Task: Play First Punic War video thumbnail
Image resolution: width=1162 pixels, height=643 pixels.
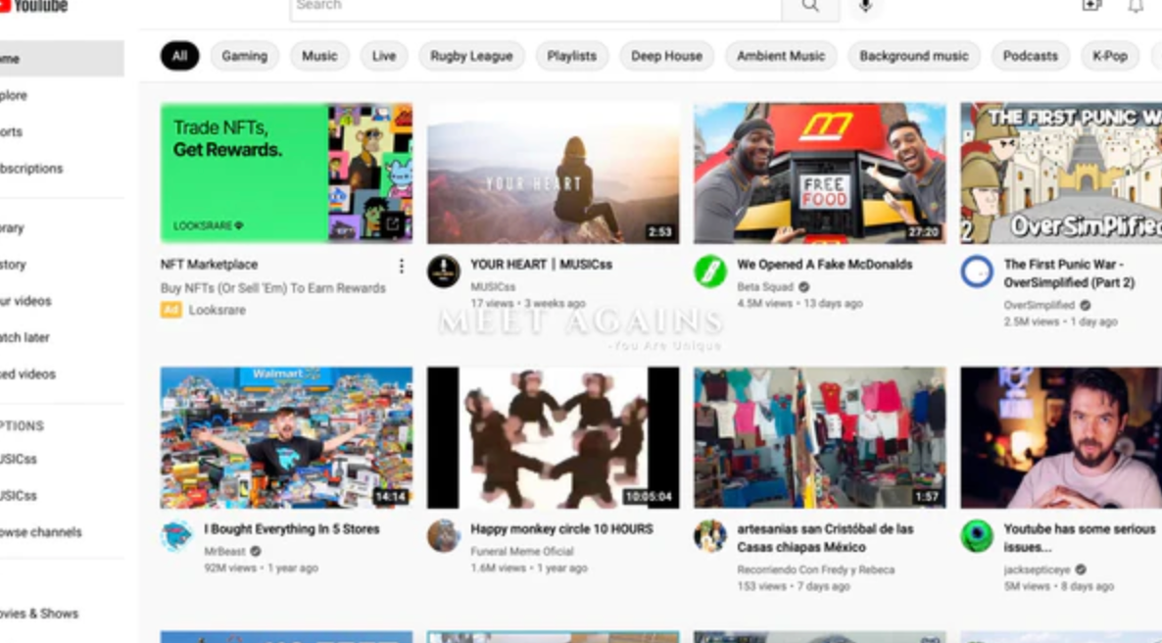Action: click(1061, 173)
